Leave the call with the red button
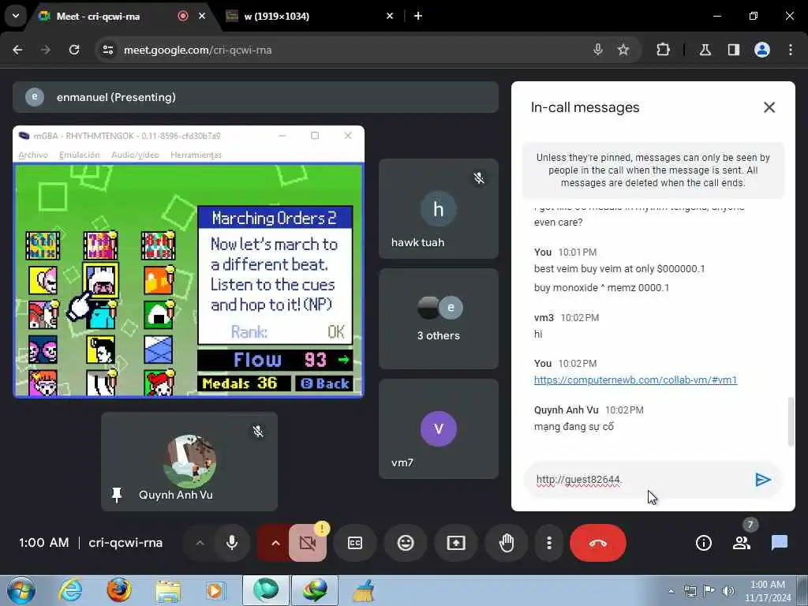This screenshot has width=808, height=606. tap(598, 543)
